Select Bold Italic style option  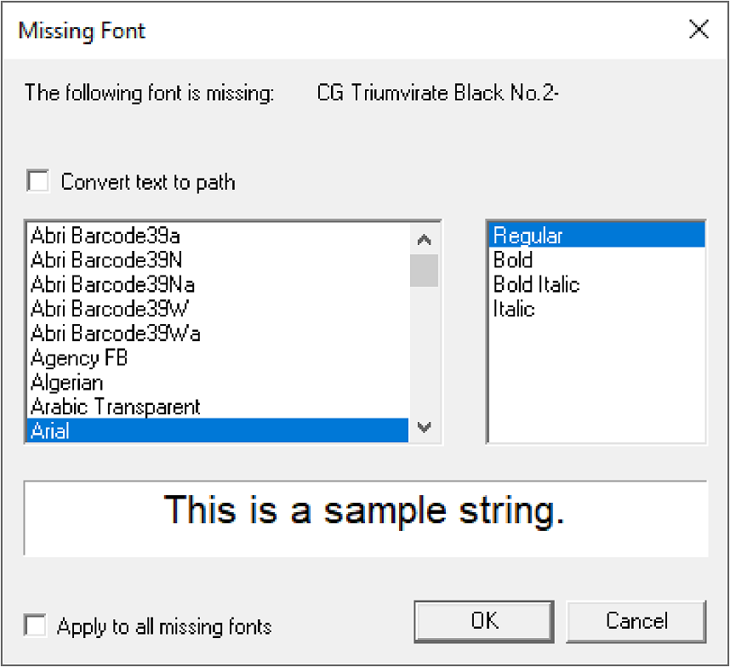[536, 284]
